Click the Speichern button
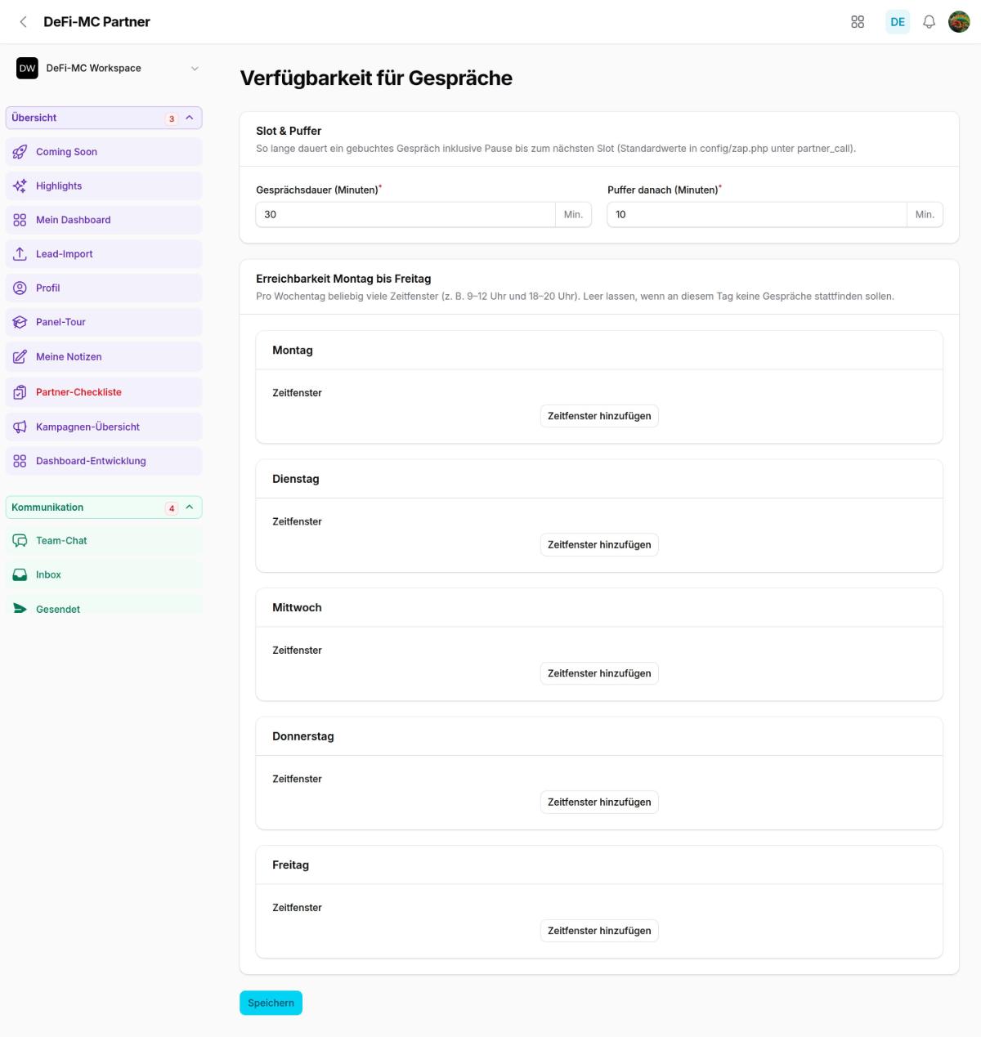 (x=271, y=1003)
